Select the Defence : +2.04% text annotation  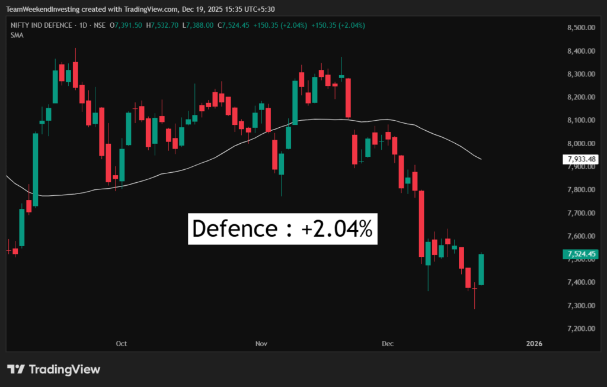tap(283, 228)
